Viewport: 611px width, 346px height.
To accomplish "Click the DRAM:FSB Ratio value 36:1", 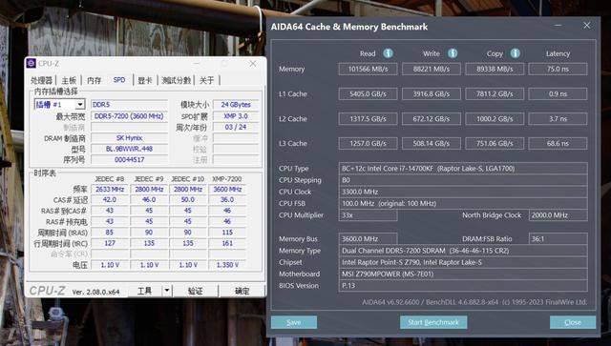I will [558, 238].
